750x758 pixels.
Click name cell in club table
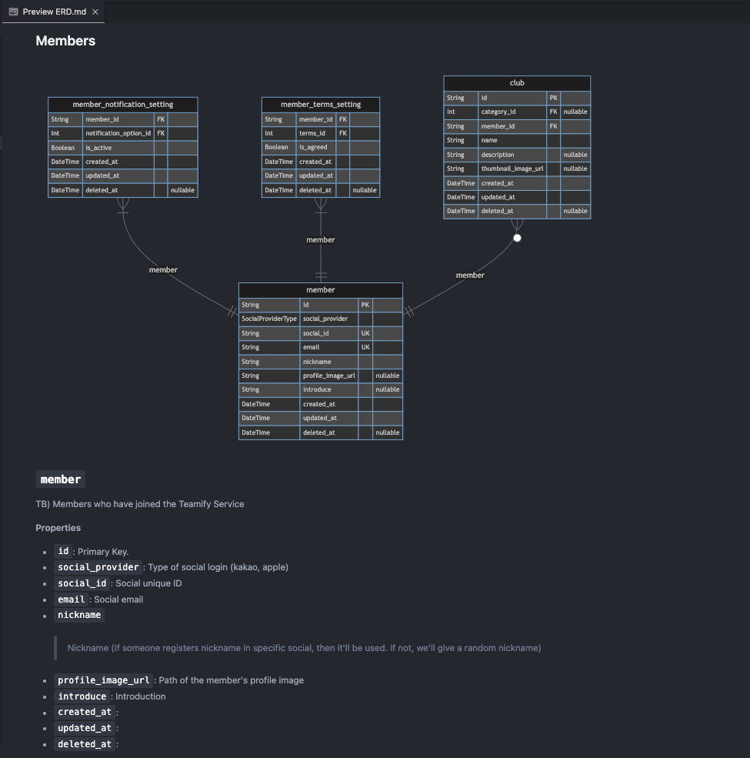512,140
